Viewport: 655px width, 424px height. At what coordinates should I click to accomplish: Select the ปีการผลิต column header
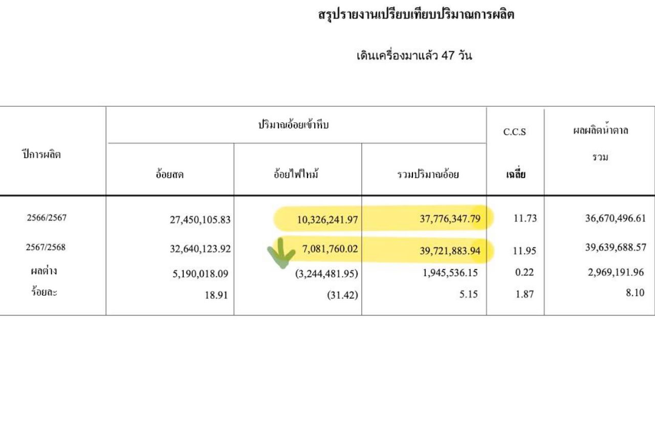41,154
